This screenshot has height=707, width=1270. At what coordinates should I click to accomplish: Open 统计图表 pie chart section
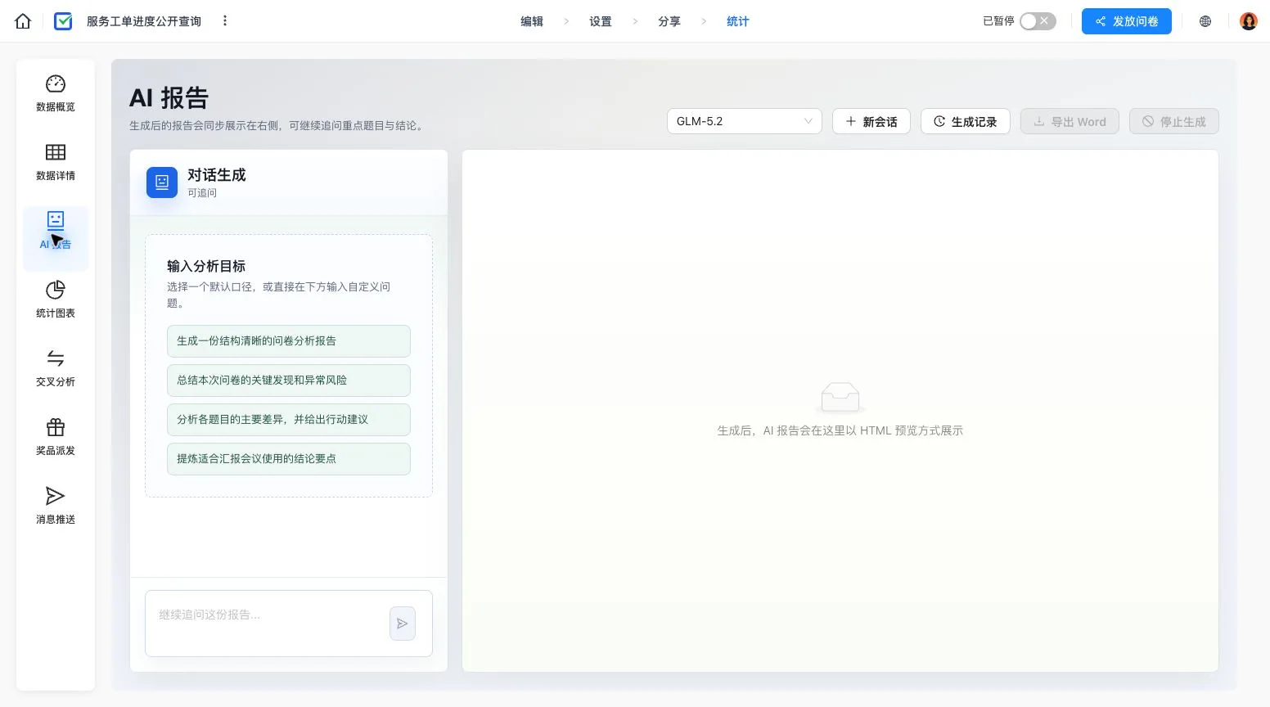click(x=56, y=299)
